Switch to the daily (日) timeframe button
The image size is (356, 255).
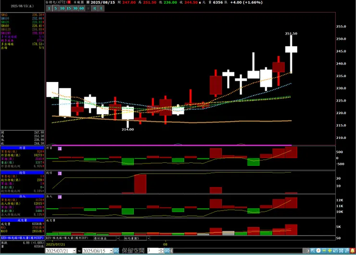pos(89,8)
